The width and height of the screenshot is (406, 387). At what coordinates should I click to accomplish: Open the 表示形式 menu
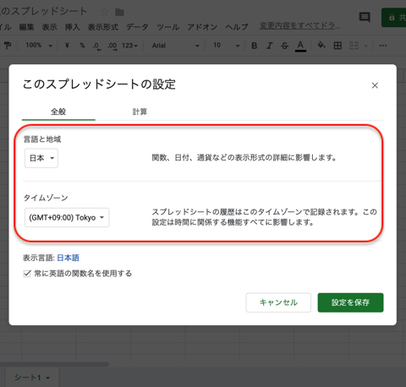[x=102, y=27]
